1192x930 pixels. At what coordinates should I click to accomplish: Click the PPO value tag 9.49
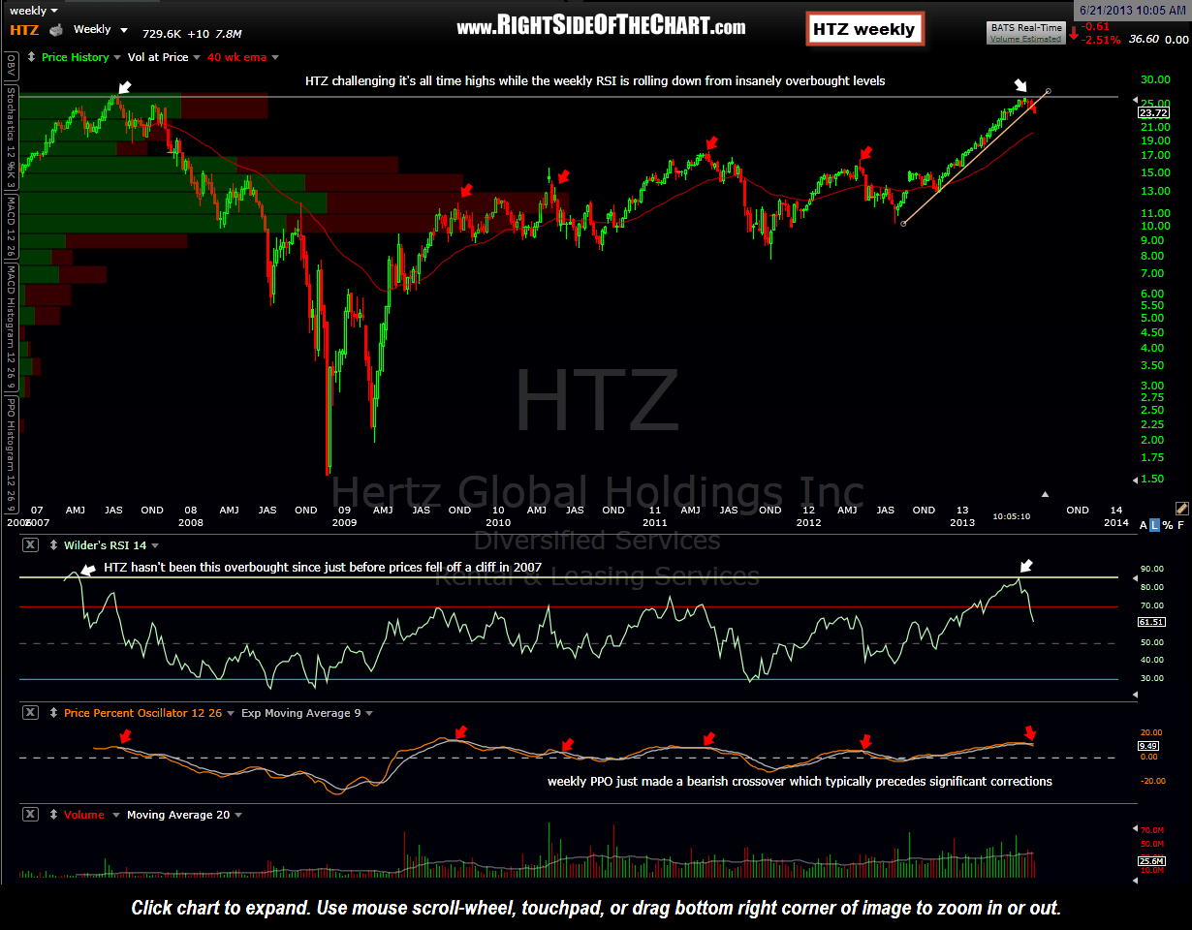[x=1150, y=746]
